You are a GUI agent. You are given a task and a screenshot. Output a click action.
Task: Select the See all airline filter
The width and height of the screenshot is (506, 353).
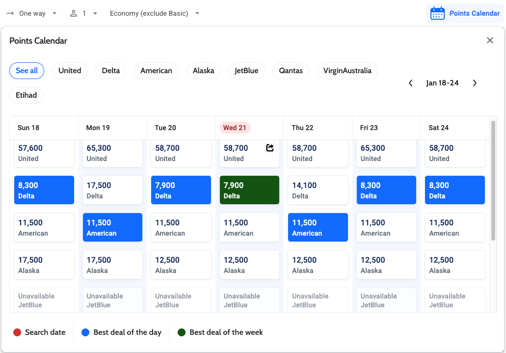point(27,71)
